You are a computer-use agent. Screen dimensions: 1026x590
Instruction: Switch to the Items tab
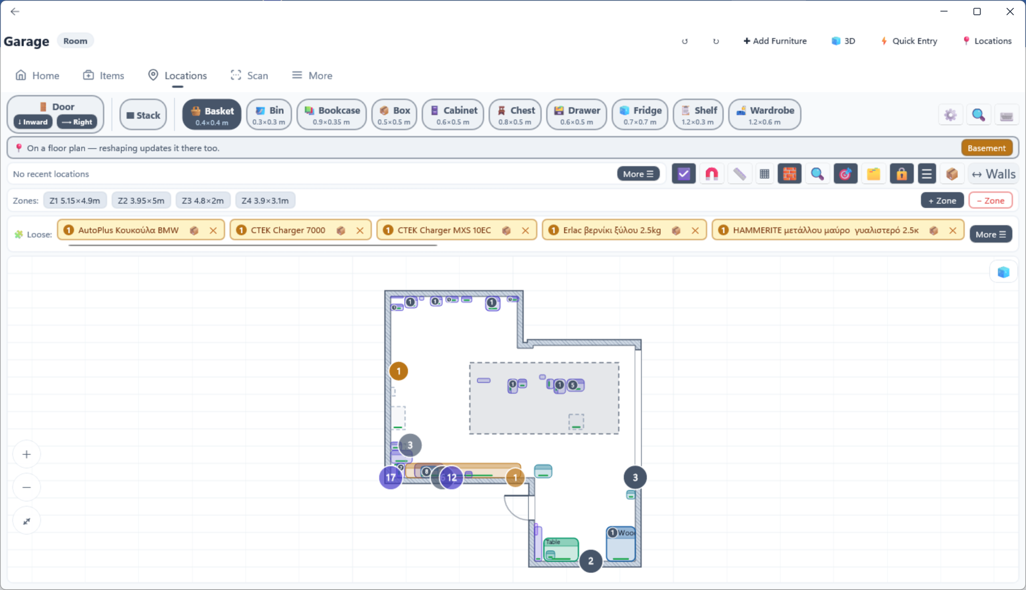click(103, 75)
